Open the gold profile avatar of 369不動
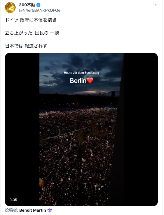The image size is (164, 215). (10, 8)
